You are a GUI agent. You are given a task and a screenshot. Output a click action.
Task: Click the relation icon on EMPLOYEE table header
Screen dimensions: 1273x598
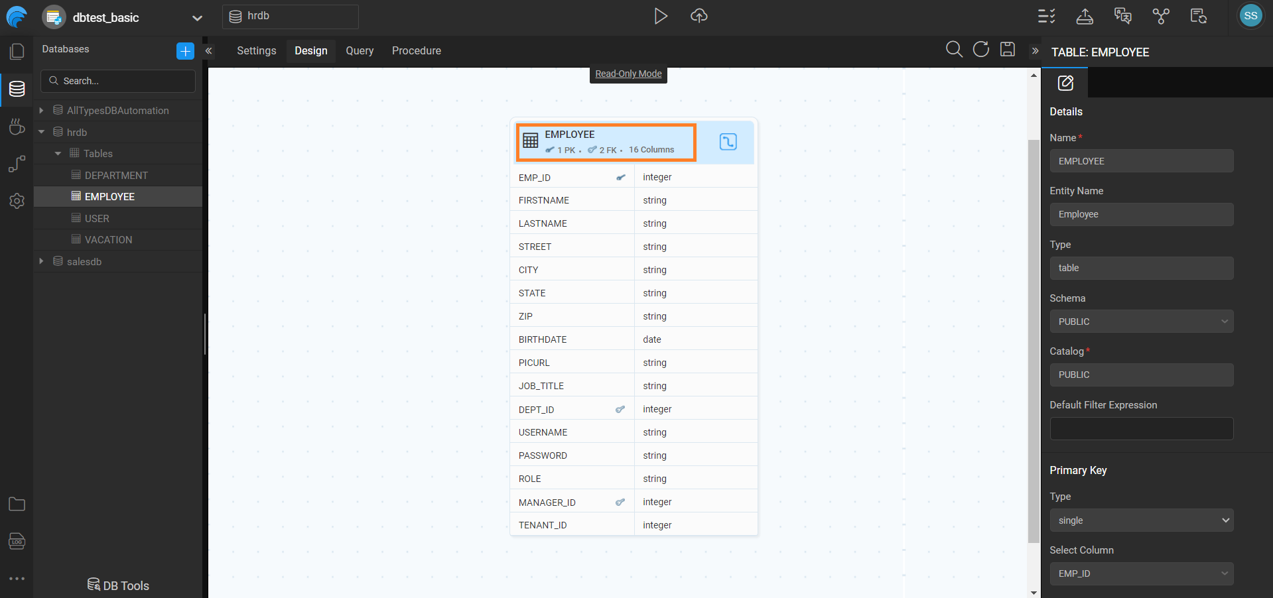pos(728,141)
